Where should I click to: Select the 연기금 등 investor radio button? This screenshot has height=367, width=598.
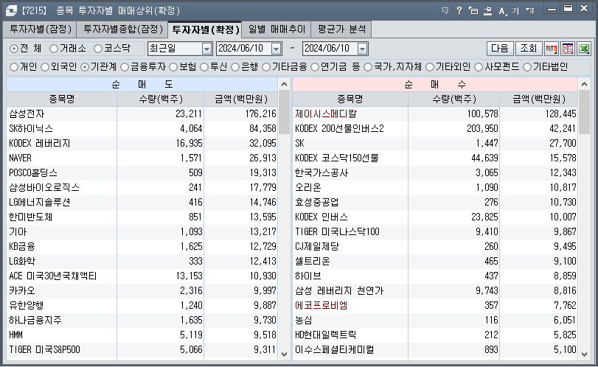(x=315, y=67)
